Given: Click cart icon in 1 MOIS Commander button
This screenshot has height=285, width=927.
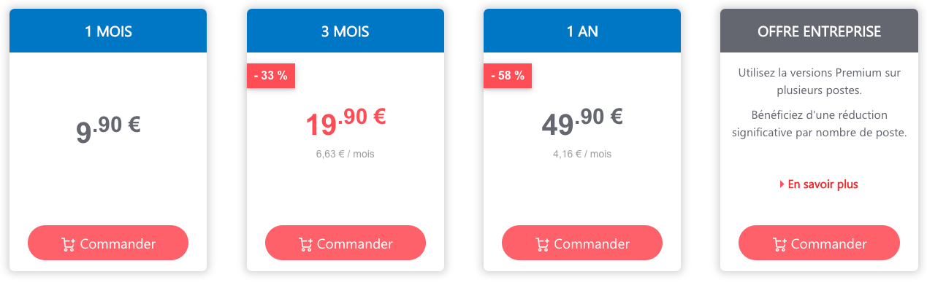Looking at the screenshot, I should coord(68,244).
